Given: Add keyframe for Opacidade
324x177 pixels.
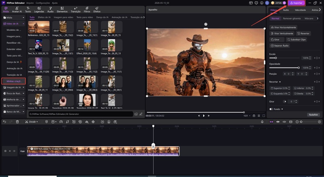Looking at the screenshot, I should pyautogui.click(x=317, y=68).
